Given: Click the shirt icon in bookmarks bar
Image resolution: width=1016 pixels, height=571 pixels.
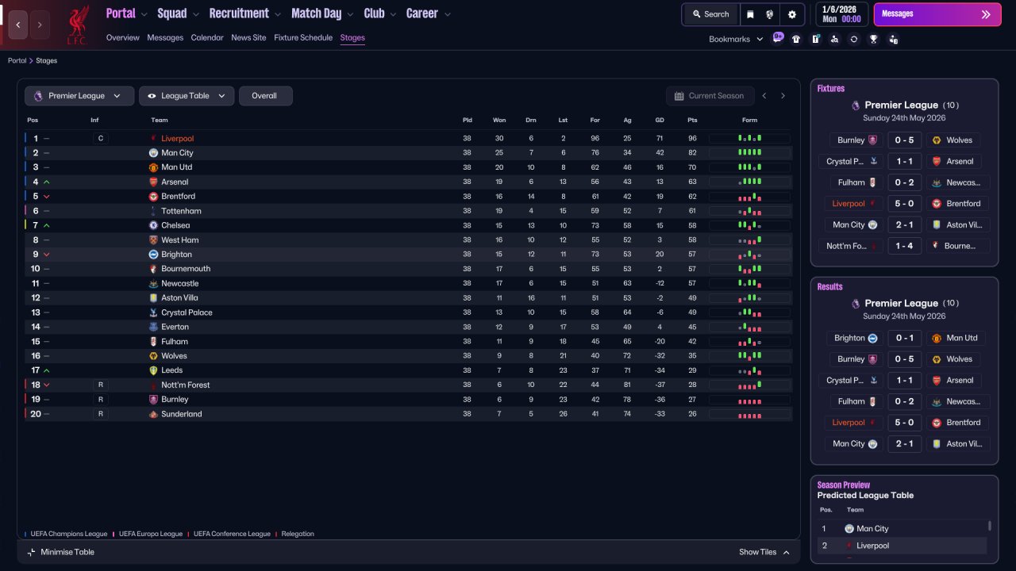Looking at the screenshot, I should pos(796,39).
